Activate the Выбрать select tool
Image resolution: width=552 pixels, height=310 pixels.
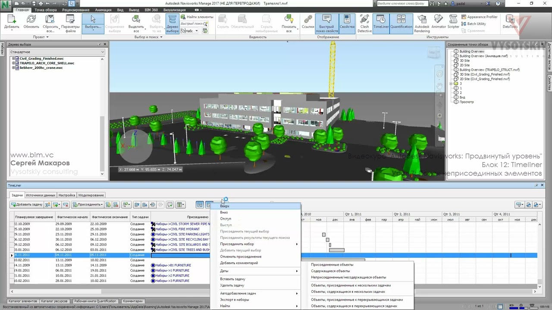tap(93, 23)
